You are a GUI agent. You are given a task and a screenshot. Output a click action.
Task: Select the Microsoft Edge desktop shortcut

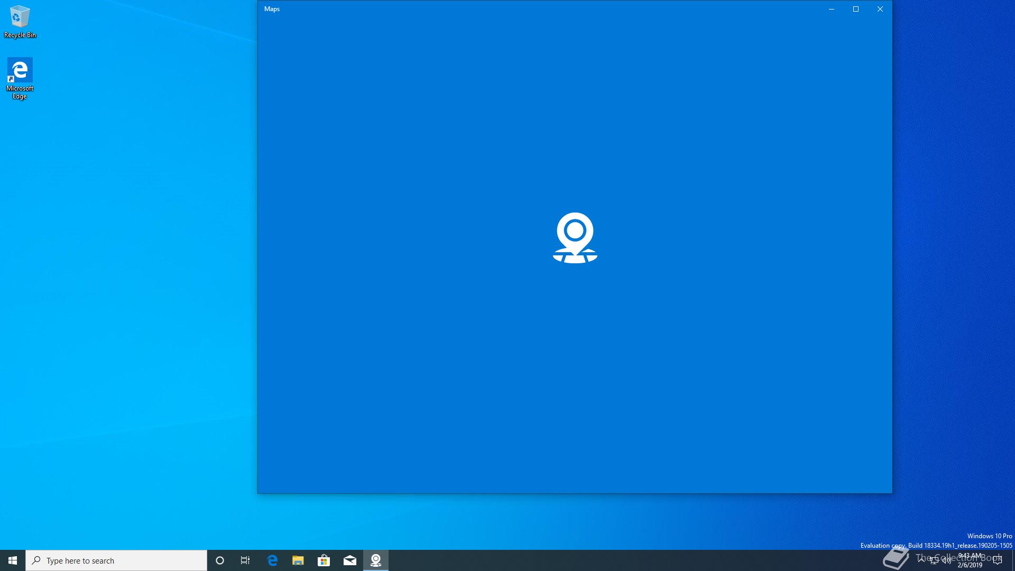tap(20, 78)
